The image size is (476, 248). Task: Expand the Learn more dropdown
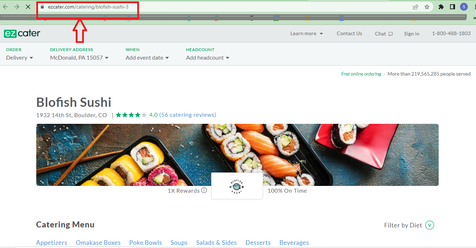pos(307,33)
